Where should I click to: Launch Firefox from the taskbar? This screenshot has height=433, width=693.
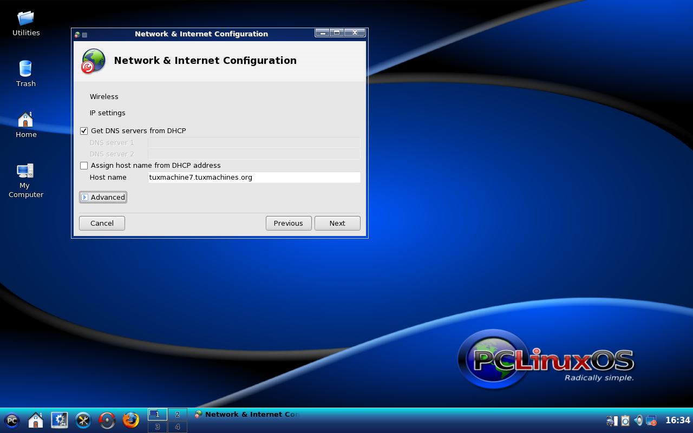pyautogui.click(x=131, y=421)
